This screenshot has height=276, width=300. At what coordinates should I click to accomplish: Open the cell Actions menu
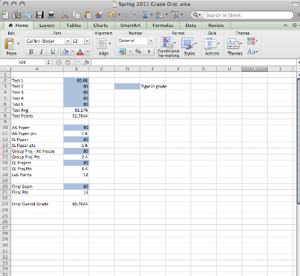click(x=212, y=47)
